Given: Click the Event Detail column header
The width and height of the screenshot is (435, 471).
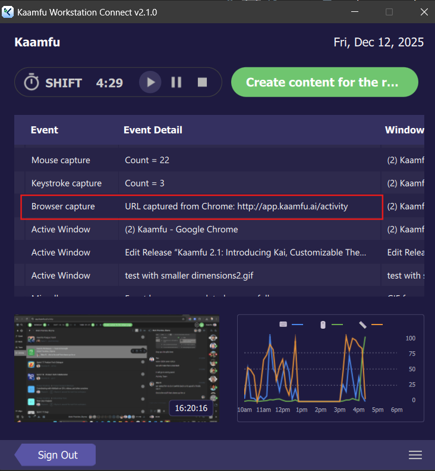Looking at the screenshot, I should (153, 130).
